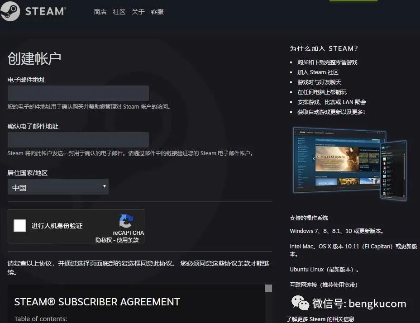The height and width of the screenshot is (323, 420).
Task: Click the 购买和下载完整零售游戏 list item
Action: [x=327, y=62]
